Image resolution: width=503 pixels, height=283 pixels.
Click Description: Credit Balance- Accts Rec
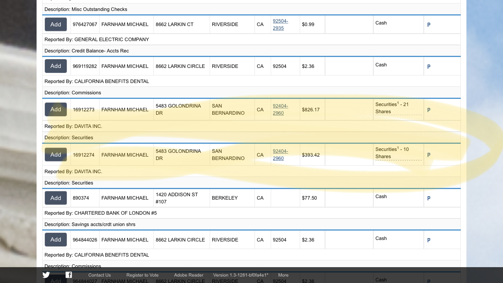coord(87,51)
